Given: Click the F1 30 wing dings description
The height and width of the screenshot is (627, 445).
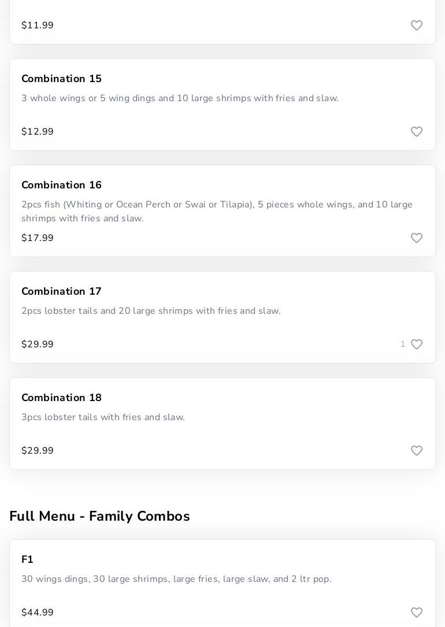Looking at the screenshot, I should tap(176, 579).
